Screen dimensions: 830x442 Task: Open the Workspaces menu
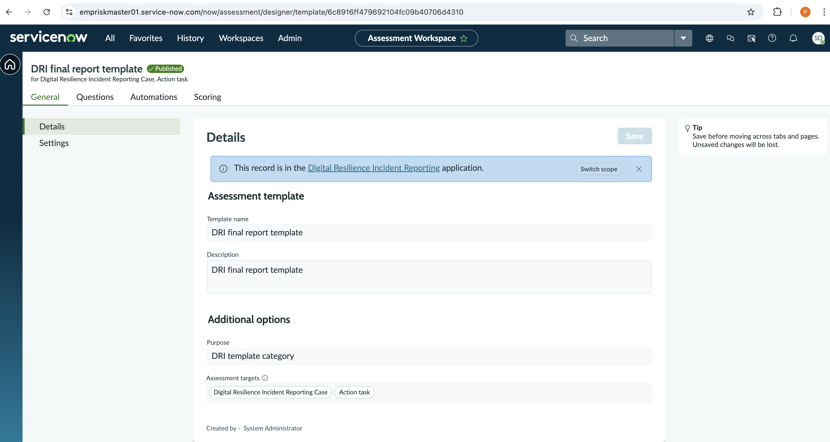click(x=241, y=38)
